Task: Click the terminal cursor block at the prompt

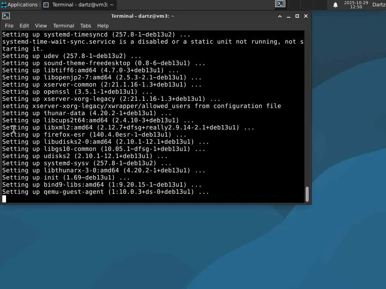Action: tap(4, 199)
